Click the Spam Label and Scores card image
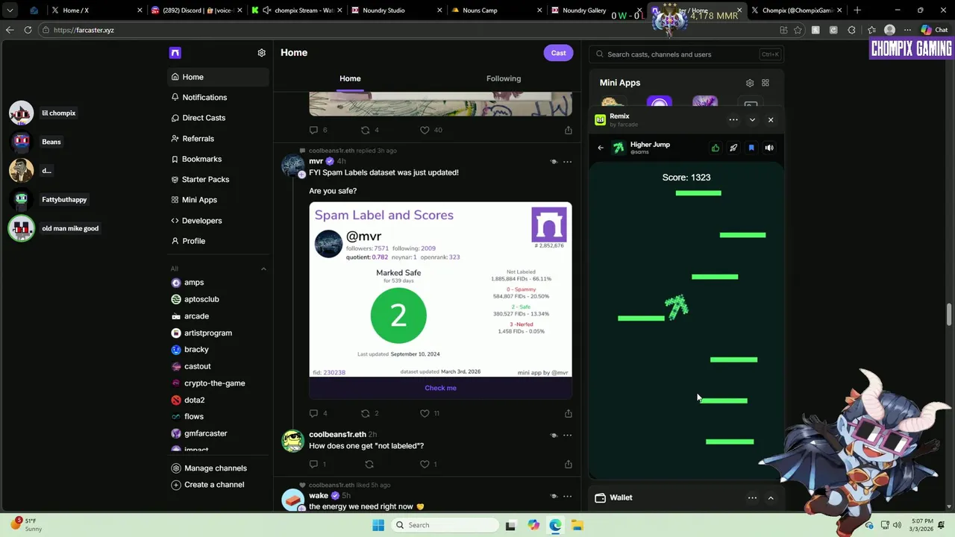 (x=440, y=289)
